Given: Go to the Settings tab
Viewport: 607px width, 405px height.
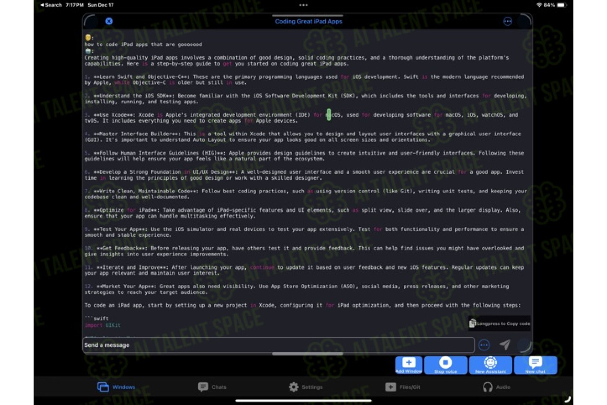Looking at the screenshot, I should (x=306, y=387).
